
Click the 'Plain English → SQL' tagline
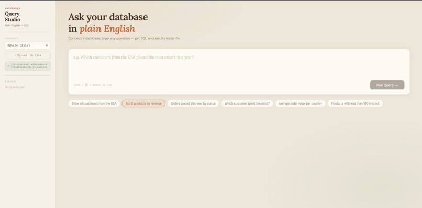click(17, 25)
